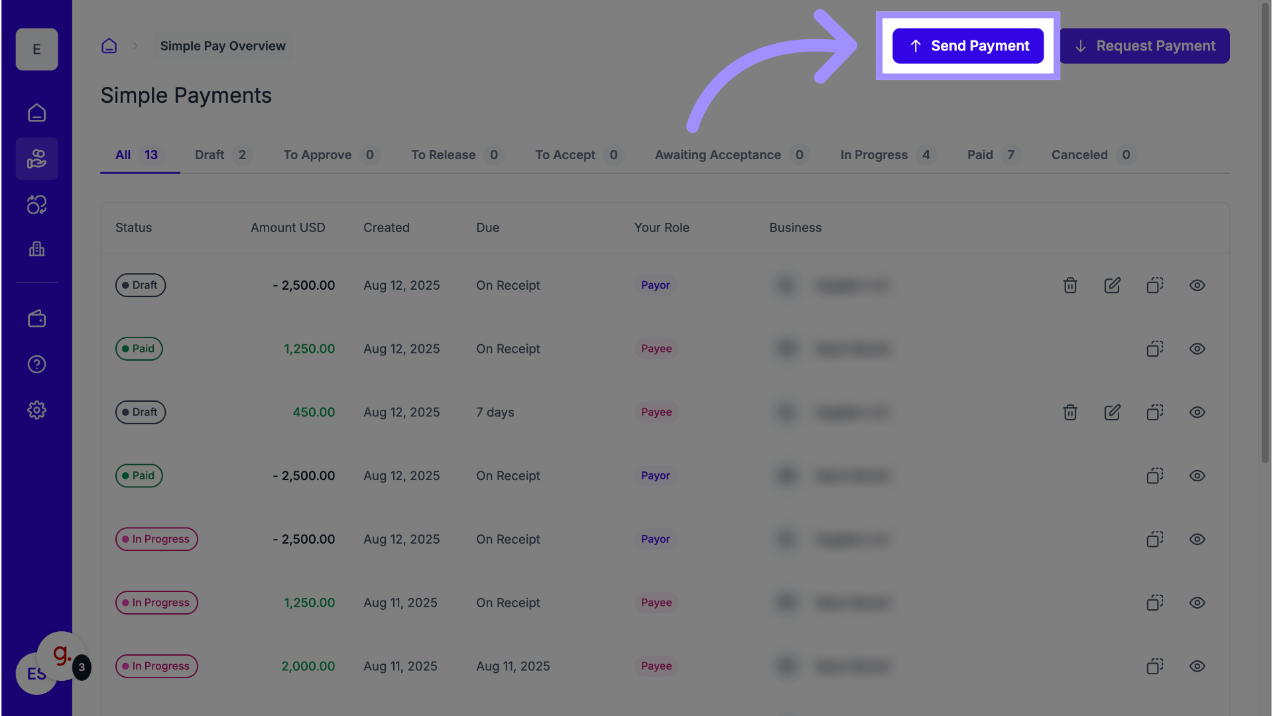The width and height of the screenshot is (1273, 716).
Task: Click the Simple Pay Overview breadcrumb
Action: 223,46
